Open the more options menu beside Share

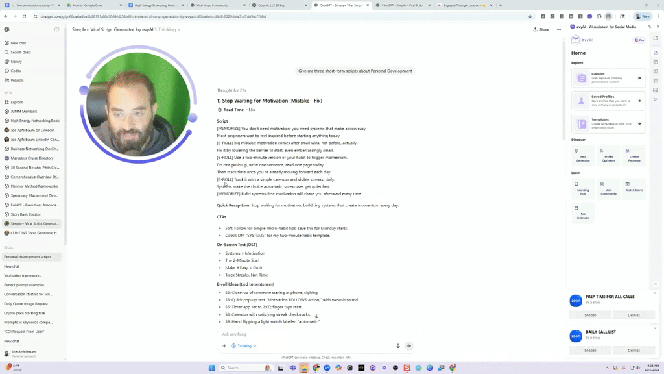pos(558,29)
